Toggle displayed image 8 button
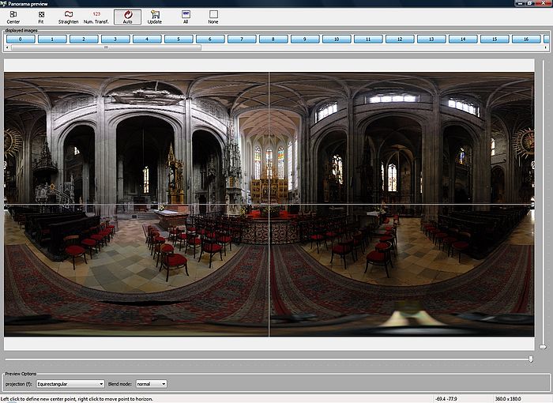The height and width of the screenshot is (403, 553). click(273, 39)
